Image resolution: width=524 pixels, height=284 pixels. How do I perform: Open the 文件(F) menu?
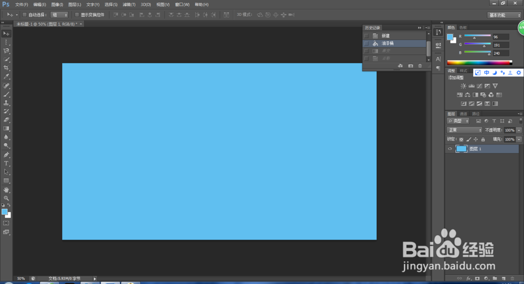(x=21, y=5)
